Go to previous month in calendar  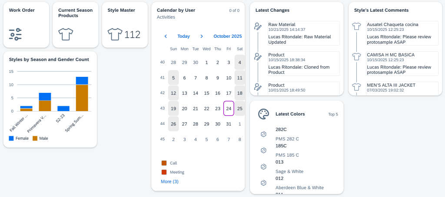click(x=166, y=36)
